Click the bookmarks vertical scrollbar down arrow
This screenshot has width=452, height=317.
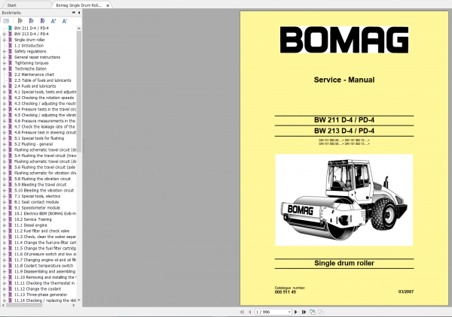pyautogui.click(x=78, y=300)
